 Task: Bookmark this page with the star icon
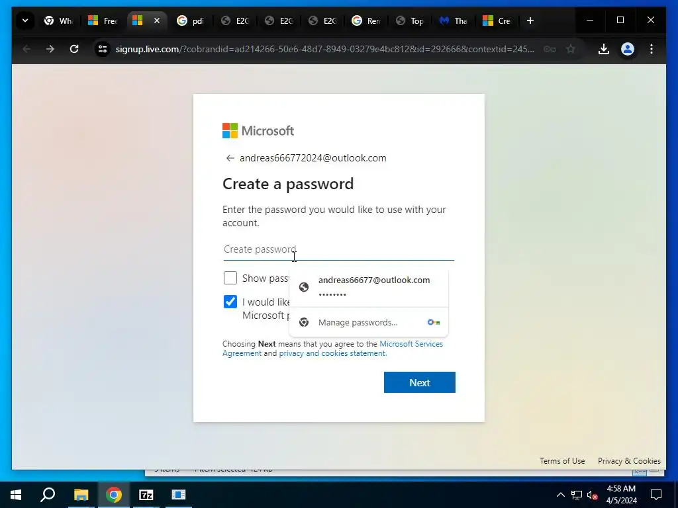[571, 49]
